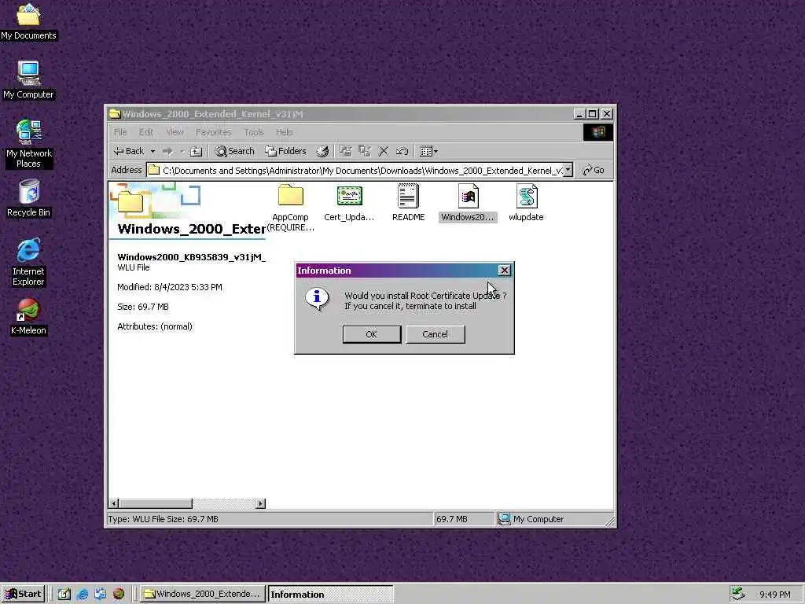
Task: Launch Outlook Express from quick launch
Action: click(100, 595)
